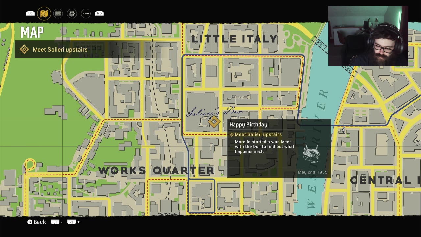Click the 'May 2nd, 1935' date
This screenshot has height=237, width=421.
pos(312,172)
